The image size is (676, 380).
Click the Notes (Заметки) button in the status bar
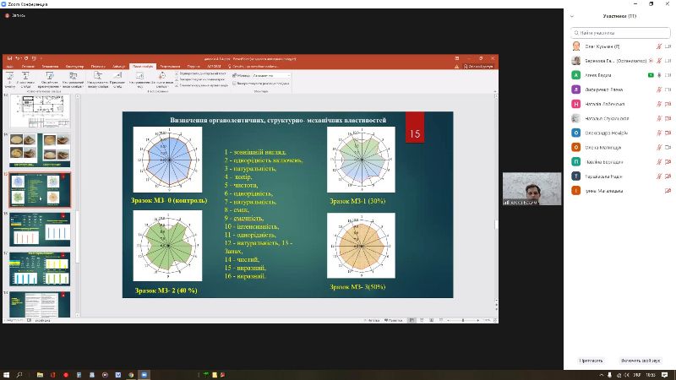pyautogui.click(x=372, y=320)
